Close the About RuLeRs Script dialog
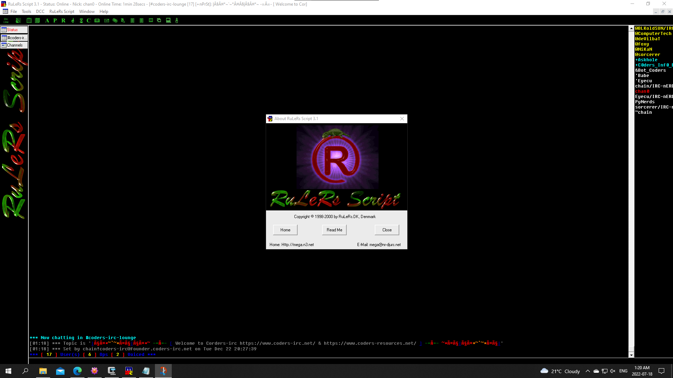The height and width of the screenshot is (378, 673). pyautogui.click(x=402, y=119)
